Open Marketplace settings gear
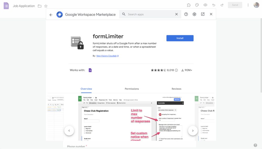Screen dimensions: 262x149 tap(194, 14)
